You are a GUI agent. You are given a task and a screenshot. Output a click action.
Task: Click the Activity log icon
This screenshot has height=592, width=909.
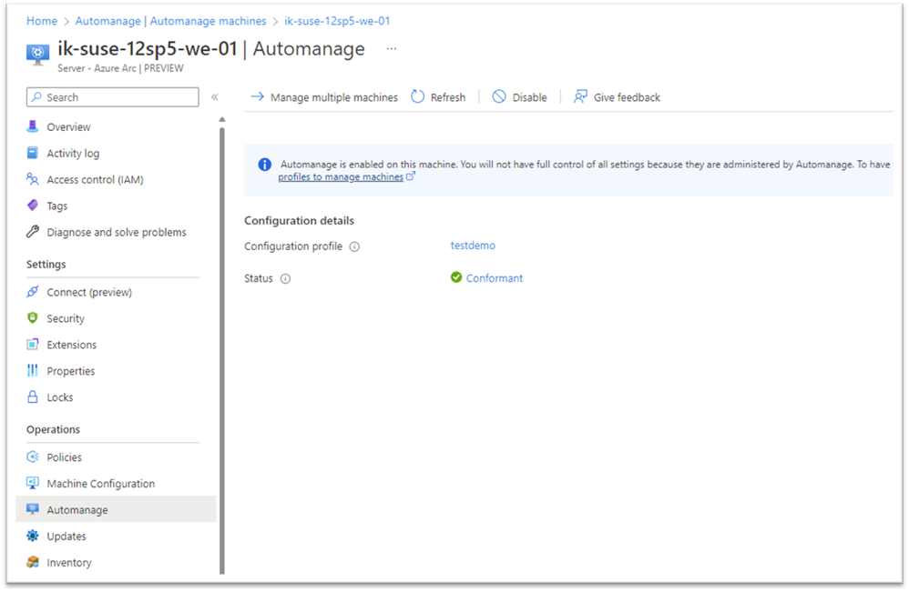tap(33, 153)
